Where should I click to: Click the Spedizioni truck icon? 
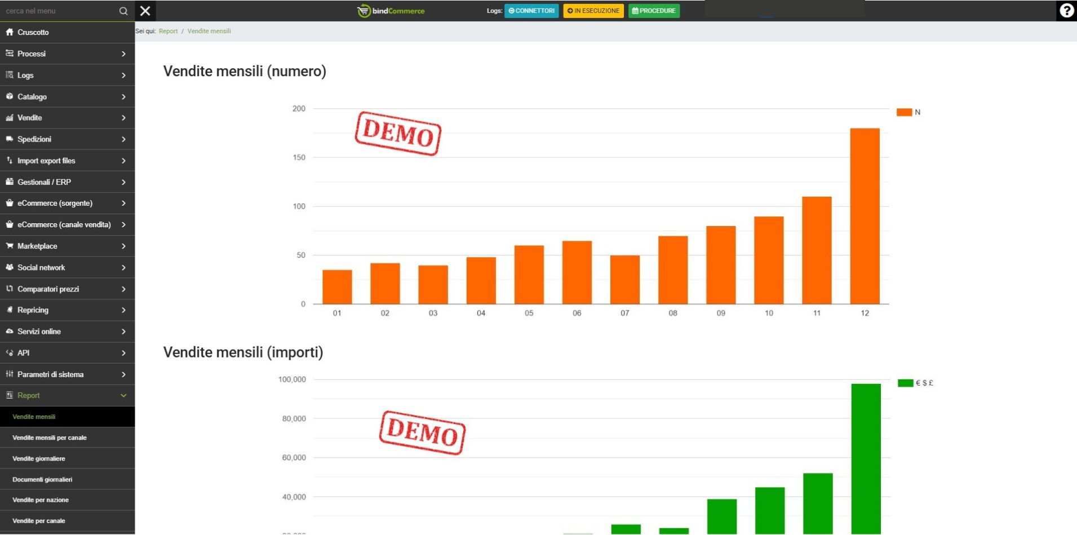click(x=10, y=139)
